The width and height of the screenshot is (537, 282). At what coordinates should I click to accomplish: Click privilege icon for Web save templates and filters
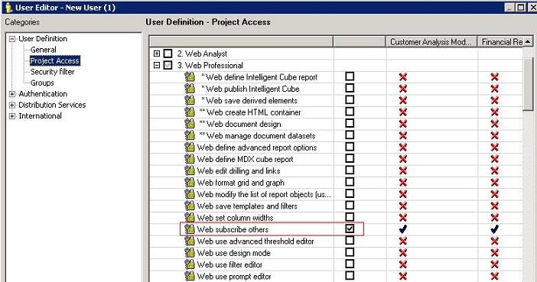click(x=190, y=206)
